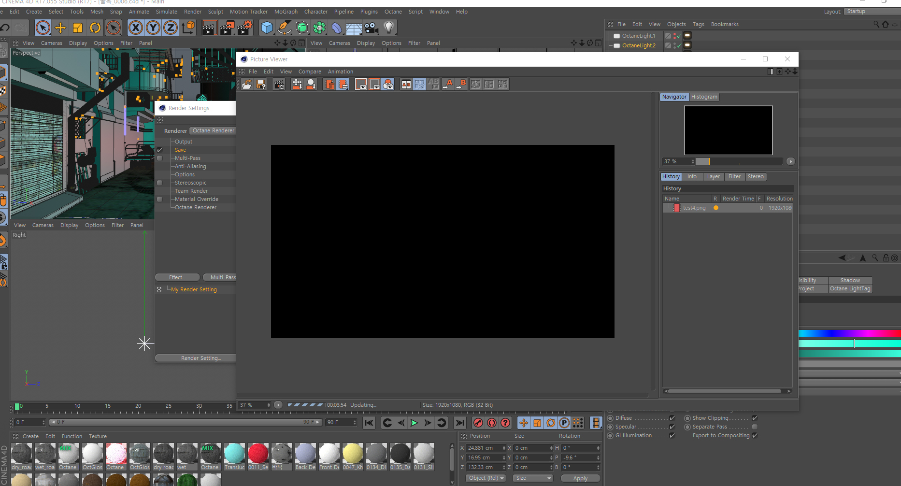The height and width of the screenshot is (486, 901).
Task: Open the Startup layout dropdown
Action: (872, 12)
